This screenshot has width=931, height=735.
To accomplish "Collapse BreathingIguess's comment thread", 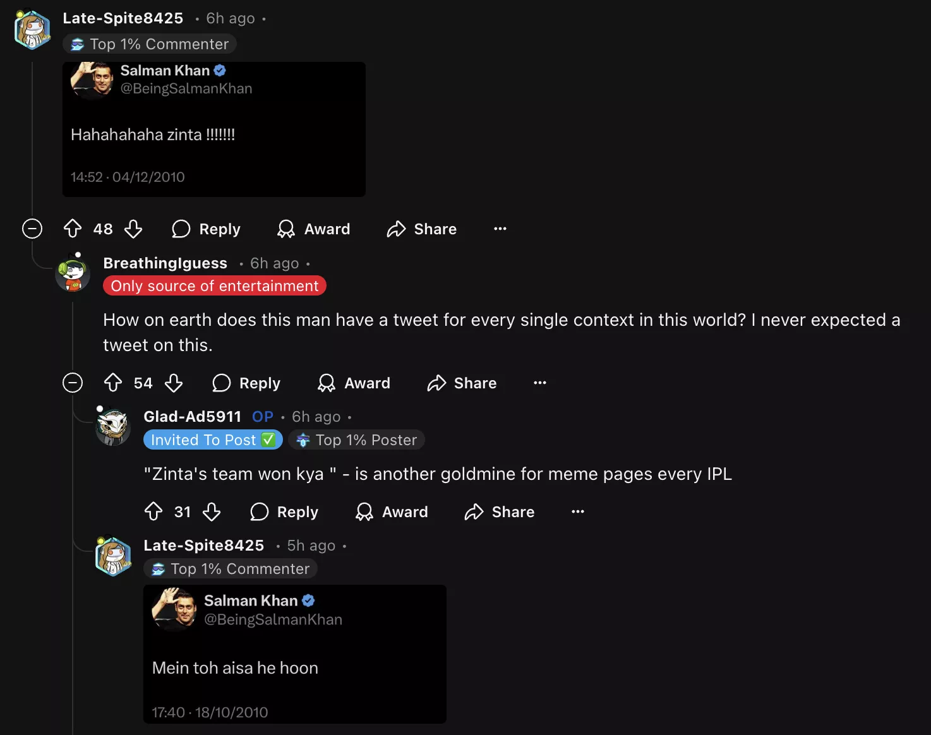I will click(x=73, y=383).
